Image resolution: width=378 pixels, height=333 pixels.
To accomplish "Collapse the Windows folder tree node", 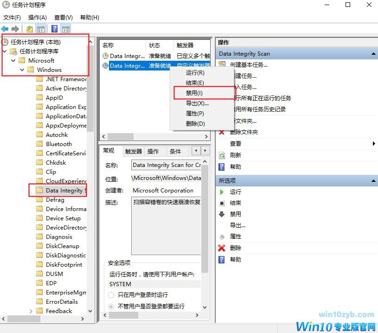I will pos(22,70).
